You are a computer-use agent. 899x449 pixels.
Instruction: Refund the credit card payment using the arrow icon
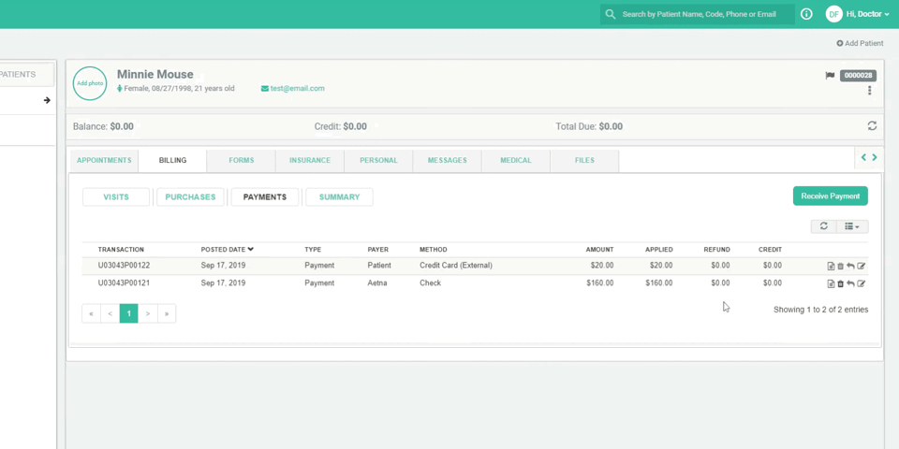pos(850,267)
